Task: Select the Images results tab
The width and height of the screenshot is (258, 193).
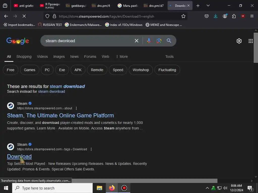Action: (59, 57)
